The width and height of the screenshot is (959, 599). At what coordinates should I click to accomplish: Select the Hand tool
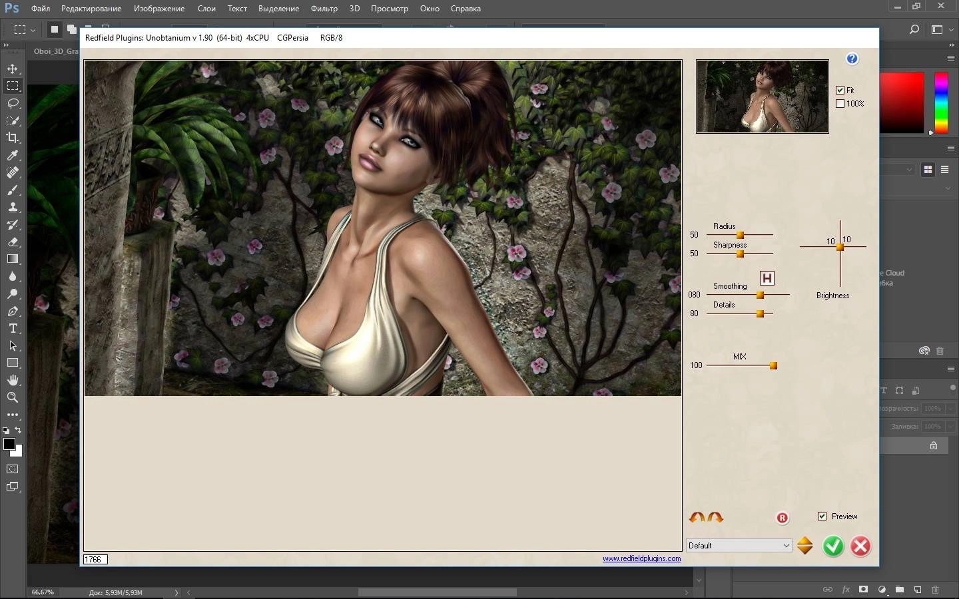[x=13, y=380]
